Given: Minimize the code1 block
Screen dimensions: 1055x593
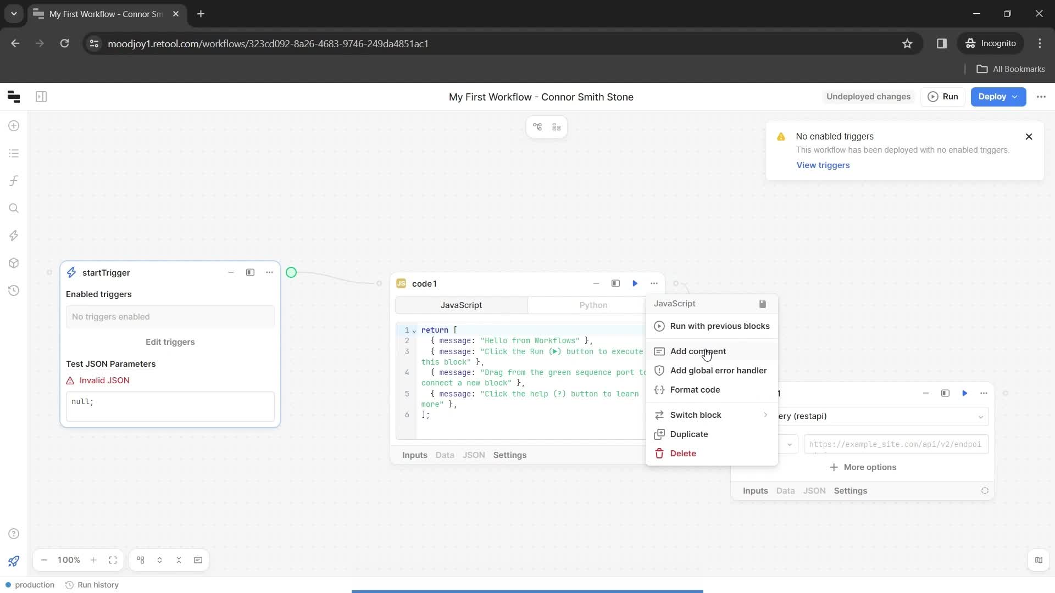Looking at the screenshot, I should click(x=596, y=283).
